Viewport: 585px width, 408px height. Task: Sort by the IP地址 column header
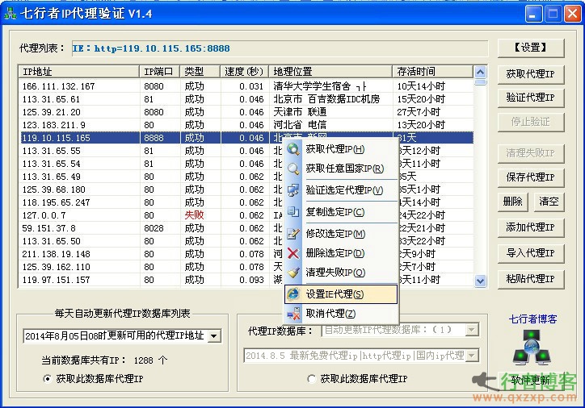78,72
